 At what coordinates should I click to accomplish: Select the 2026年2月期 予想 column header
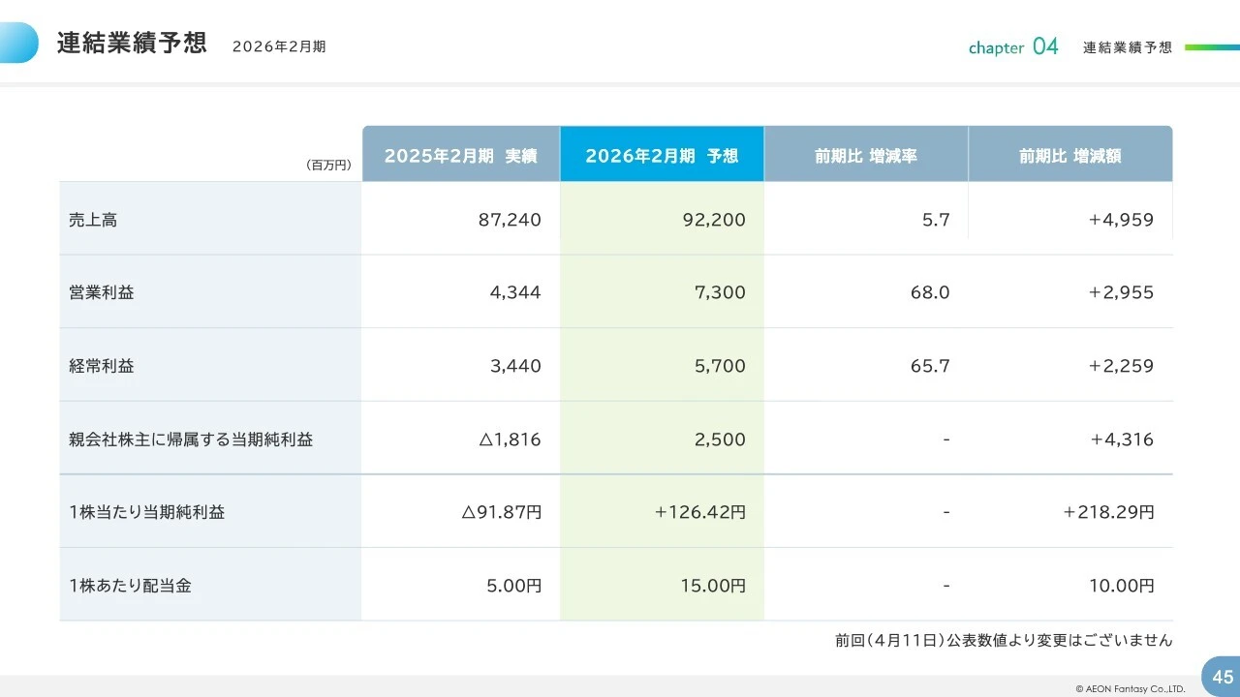point(662,155)
